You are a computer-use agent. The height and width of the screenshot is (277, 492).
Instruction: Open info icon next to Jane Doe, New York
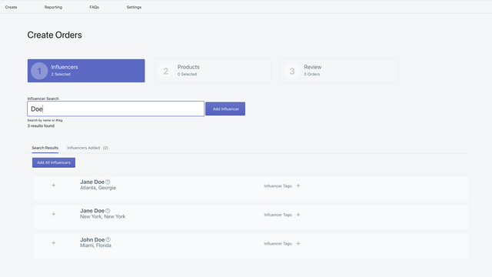(x=108, y=211)
